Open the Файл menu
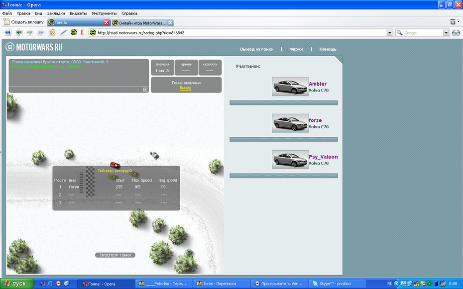 pos(7,13)
